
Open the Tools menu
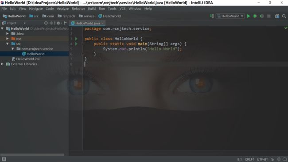click(x=112, y=8)
